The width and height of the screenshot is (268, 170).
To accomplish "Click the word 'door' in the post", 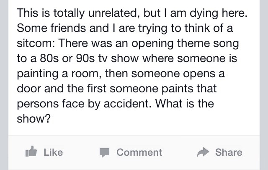I will coord(29,89).
